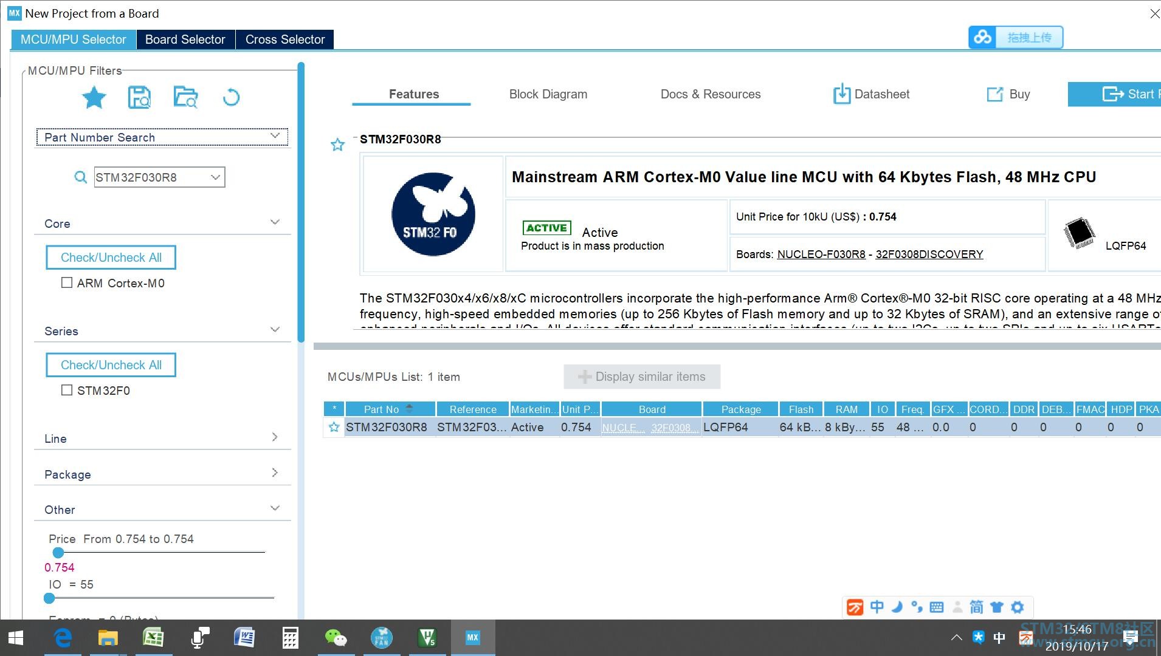Click Check/Uncheck All under Series

pyautogui.click(x=111, y=365)
